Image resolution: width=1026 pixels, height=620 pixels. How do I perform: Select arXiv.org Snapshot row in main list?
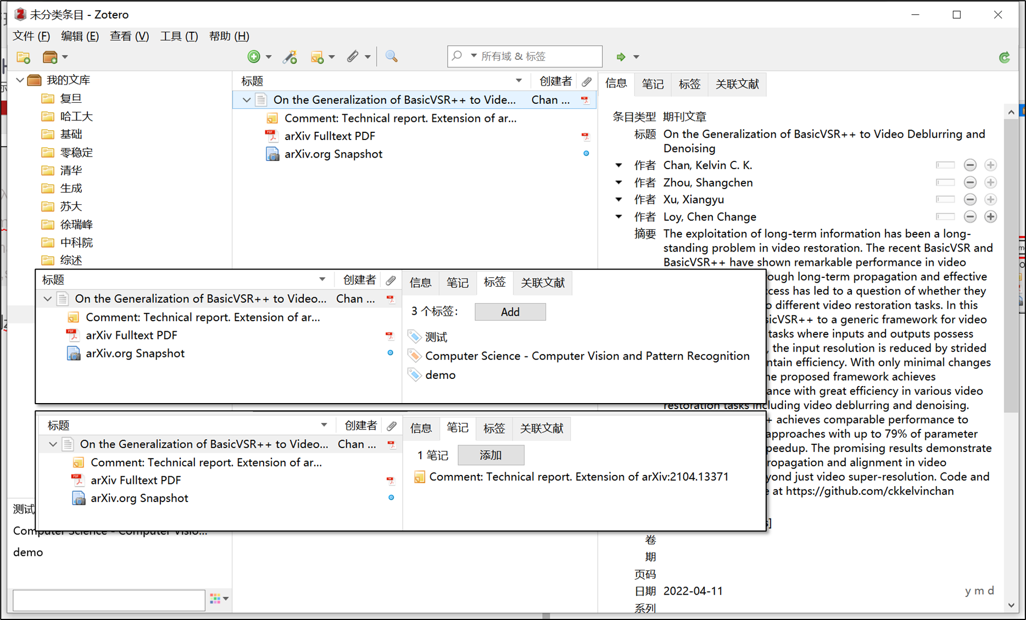click(415, 154)
